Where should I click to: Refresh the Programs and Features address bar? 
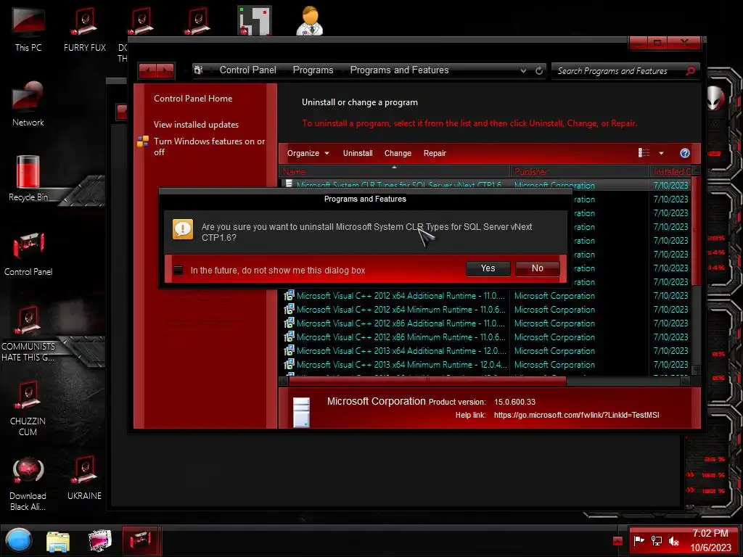pos(539,70)
